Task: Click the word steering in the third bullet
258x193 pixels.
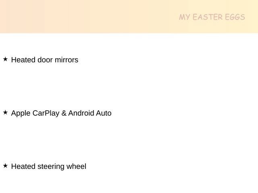Action: [52, 166]
